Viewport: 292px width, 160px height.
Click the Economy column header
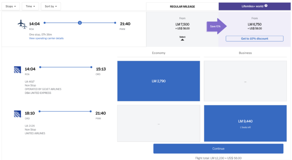[x=158, y=53]
